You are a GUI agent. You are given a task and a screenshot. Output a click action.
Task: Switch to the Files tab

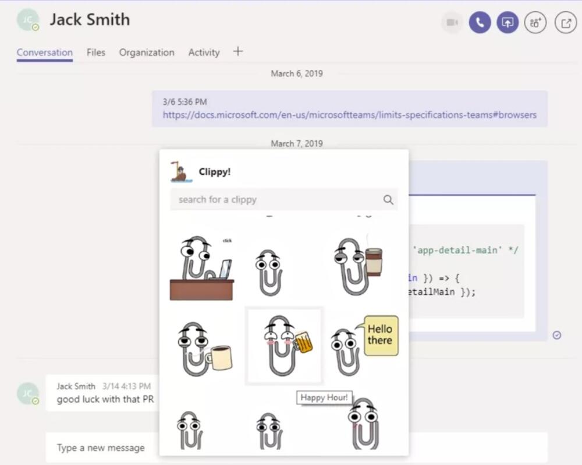(x=96, y=52)
